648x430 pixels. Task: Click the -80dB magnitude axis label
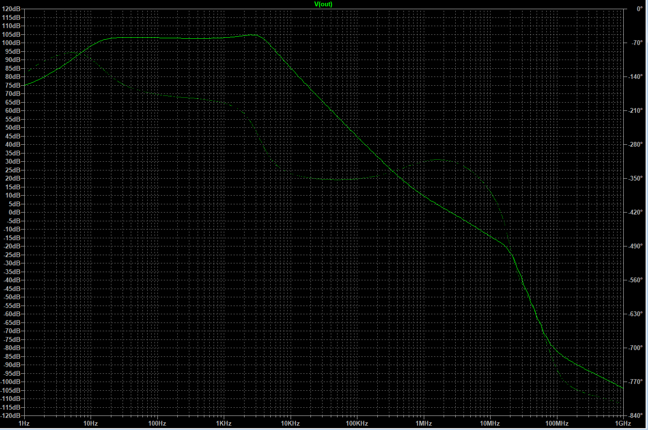[12, 348]
